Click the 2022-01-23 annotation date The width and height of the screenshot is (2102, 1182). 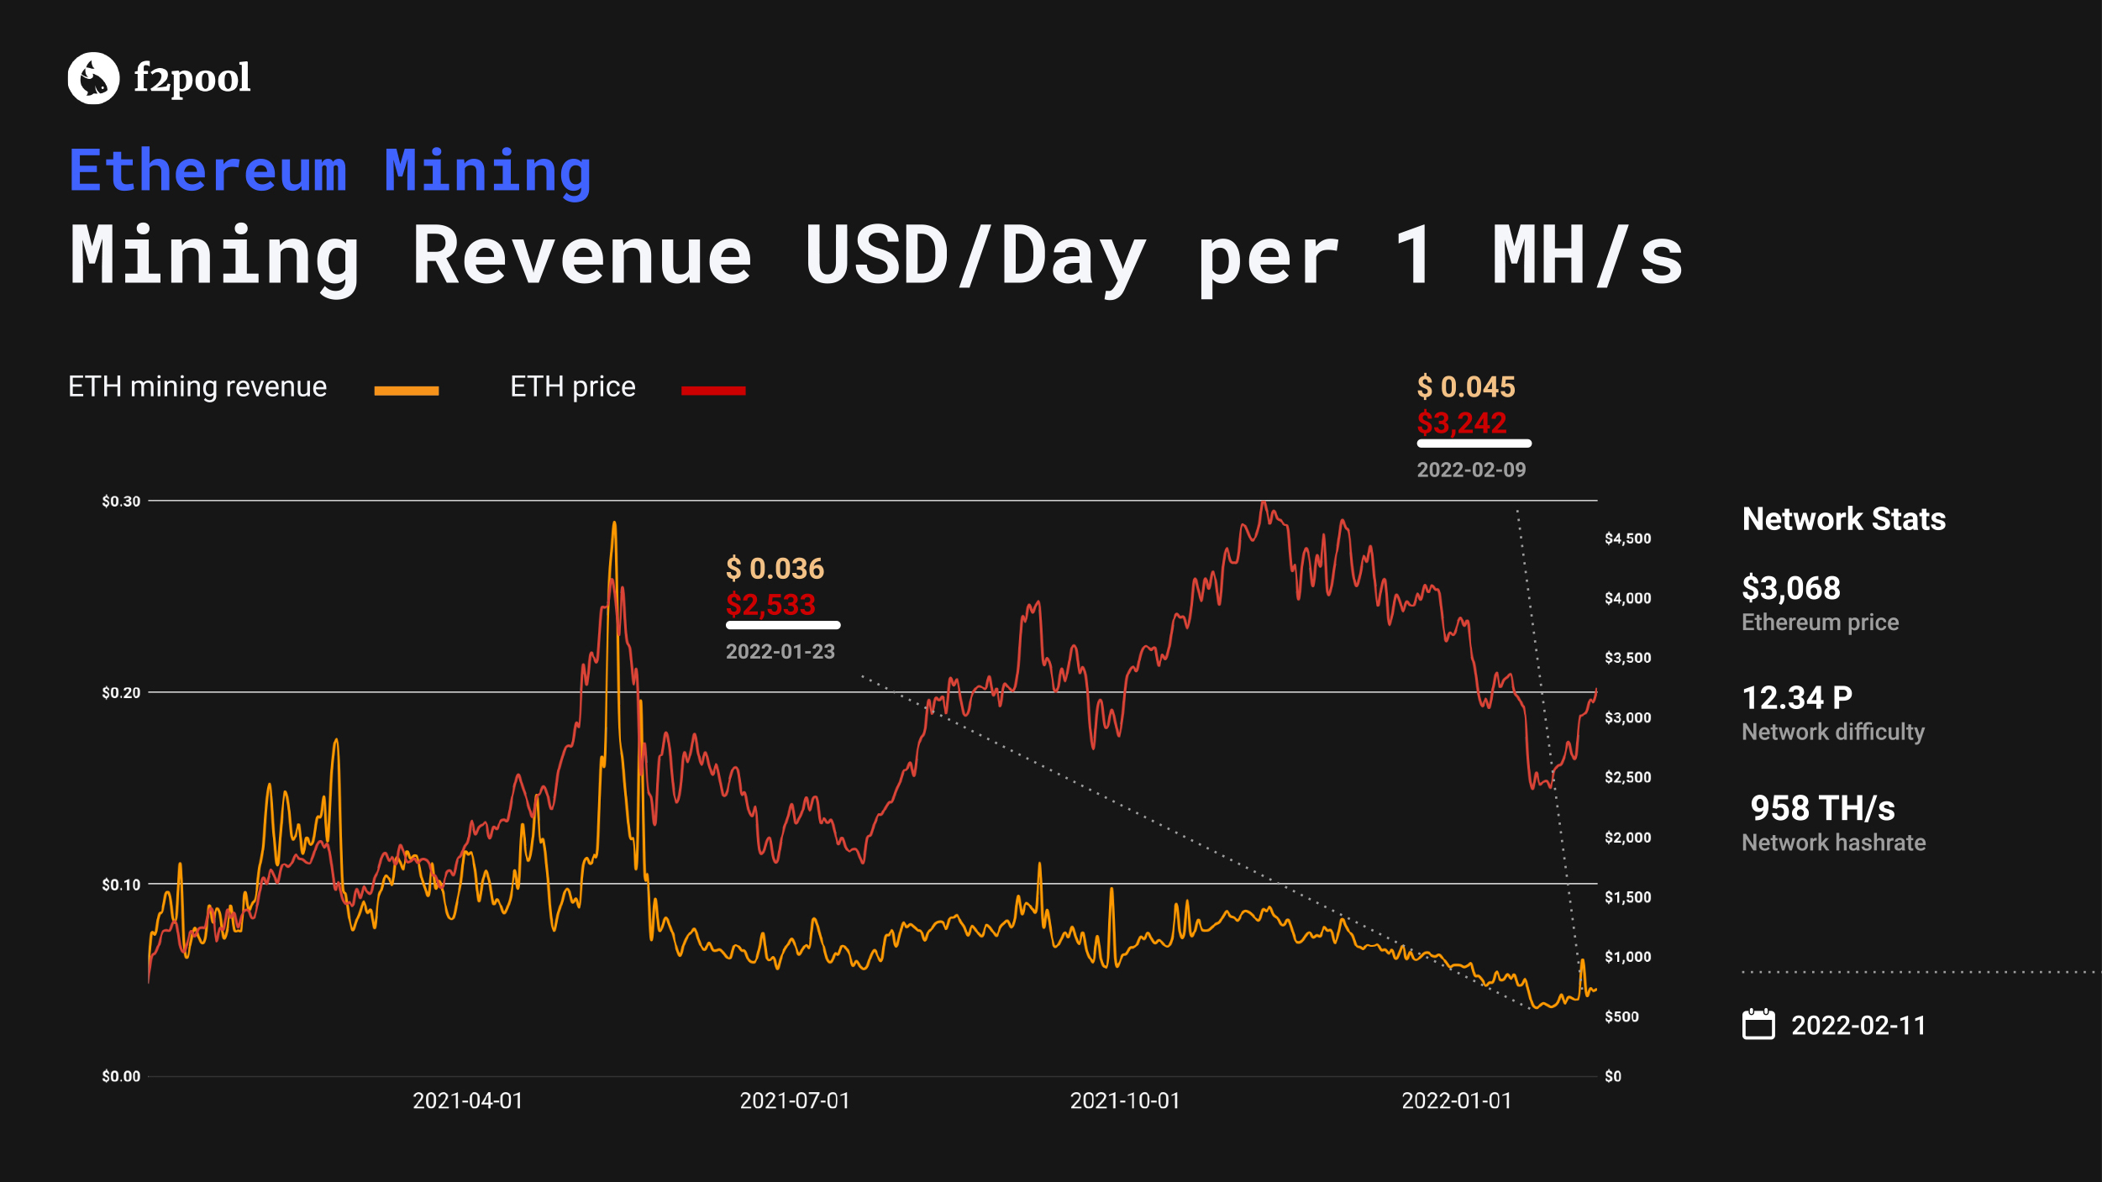pos(780,651)
